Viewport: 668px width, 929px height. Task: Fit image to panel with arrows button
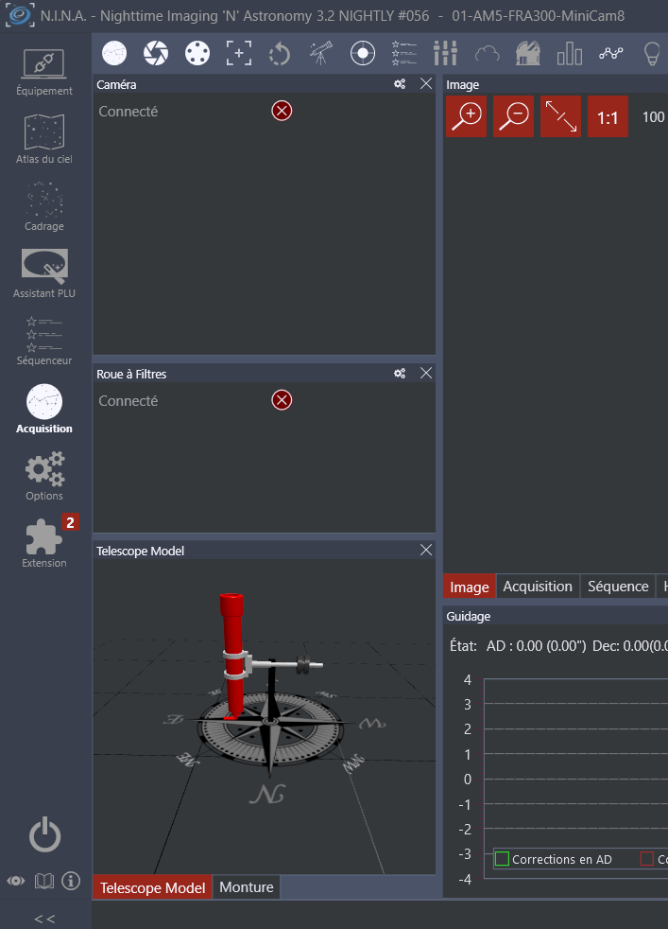pos(561,116)
